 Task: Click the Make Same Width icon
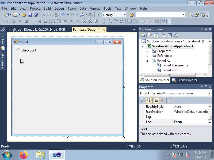[x=53, y=21]
